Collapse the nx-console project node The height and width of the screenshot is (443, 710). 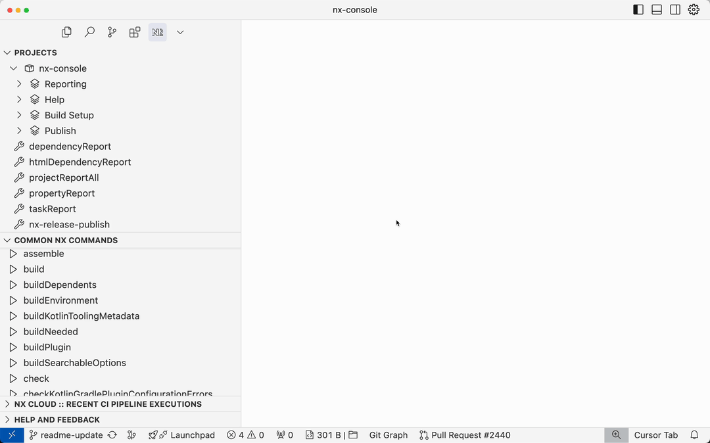[x=14, y=68]
